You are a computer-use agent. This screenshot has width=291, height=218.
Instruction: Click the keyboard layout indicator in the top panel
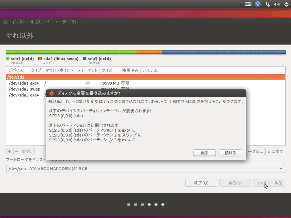pos(248,4)
